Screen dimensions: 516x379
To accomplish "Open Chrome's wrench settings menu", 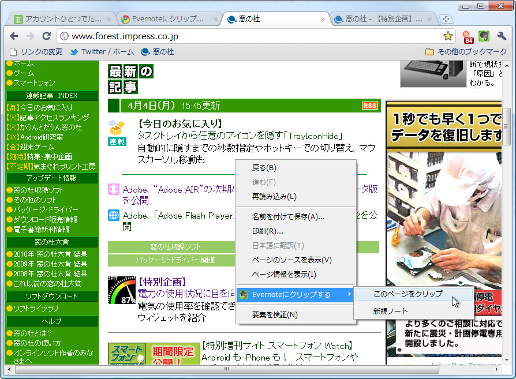I will [x=501, y=35].
